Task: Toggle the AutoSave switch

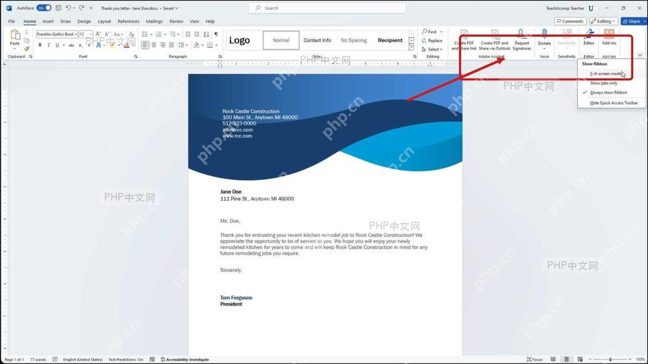Action: coord(44,8)
